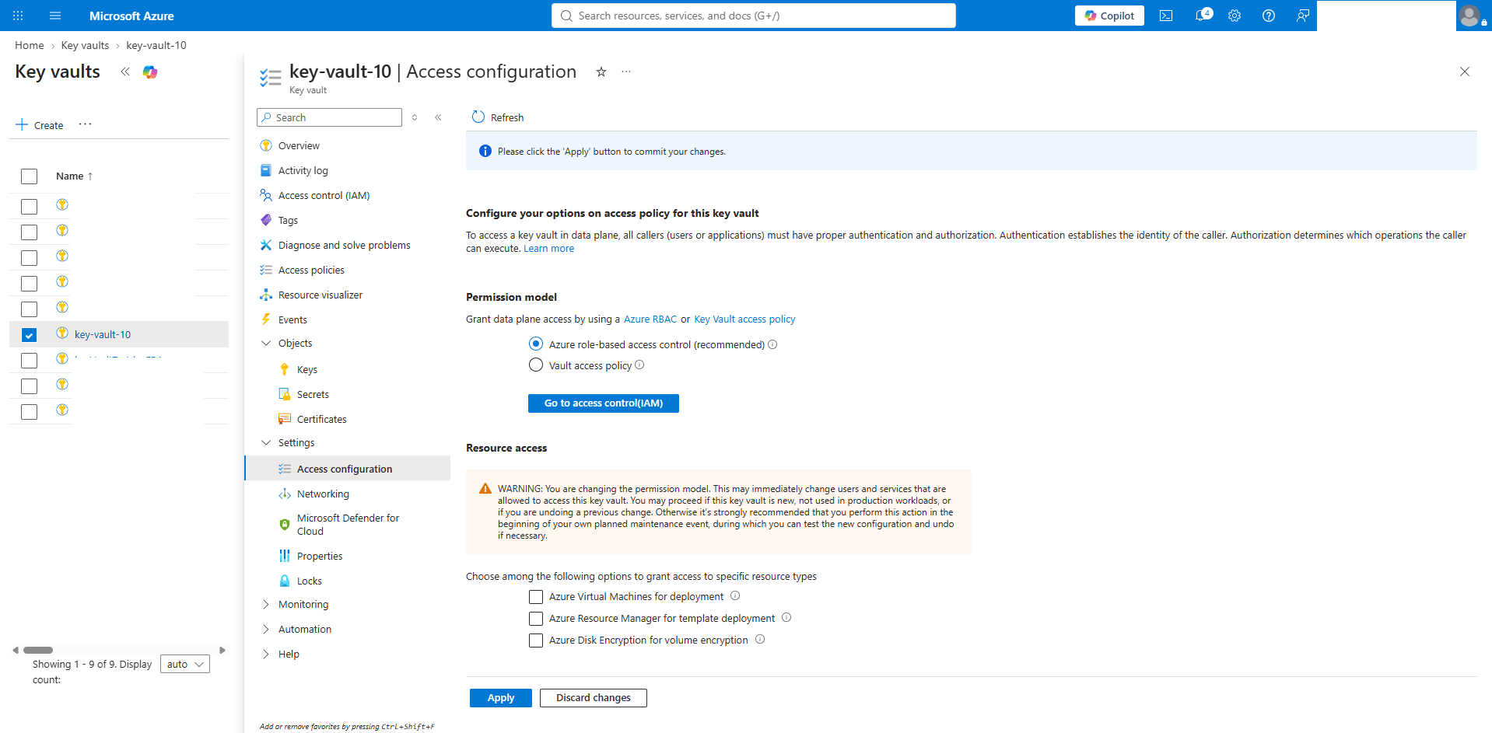
Task: Click the account avatar icon
Action: coord(1470,16)
